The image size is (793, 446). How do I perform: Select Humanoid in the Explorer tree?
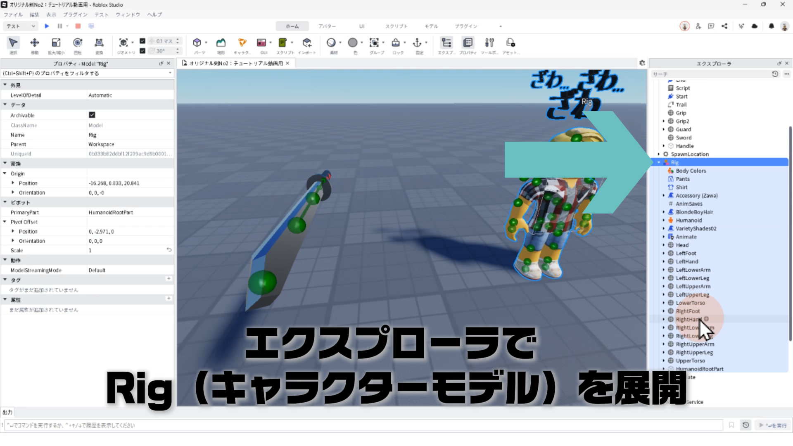689,220
